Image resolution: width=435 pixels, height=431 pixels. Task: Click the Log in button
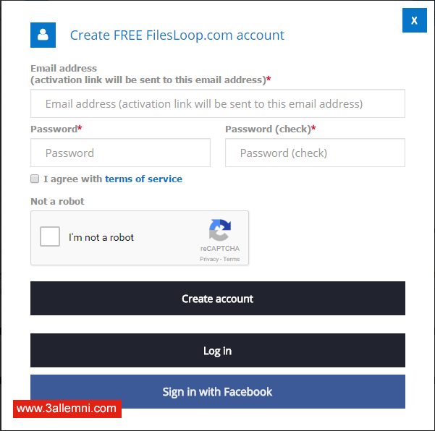(x=217, y=351)
